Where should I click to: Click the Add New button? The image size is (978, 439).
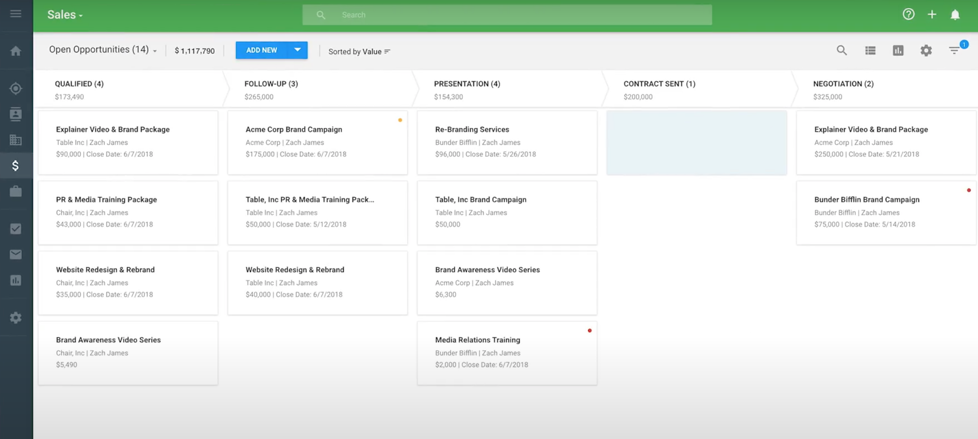(x=262, y=50)
